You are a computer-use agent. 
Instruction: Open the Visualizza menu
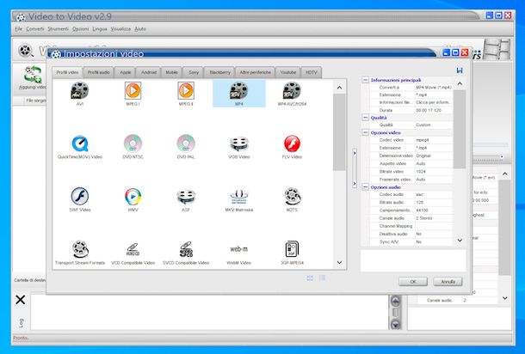[x=120, y=29]
